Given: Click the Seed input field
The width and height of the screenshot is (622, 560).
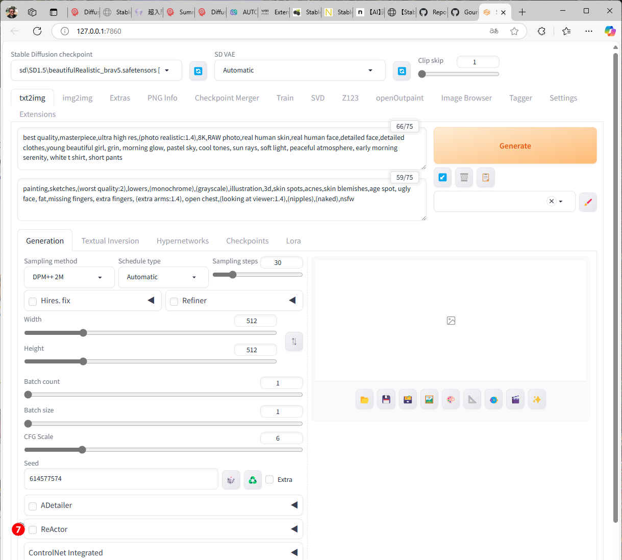Looking at the screenshot, I should 121,479.
